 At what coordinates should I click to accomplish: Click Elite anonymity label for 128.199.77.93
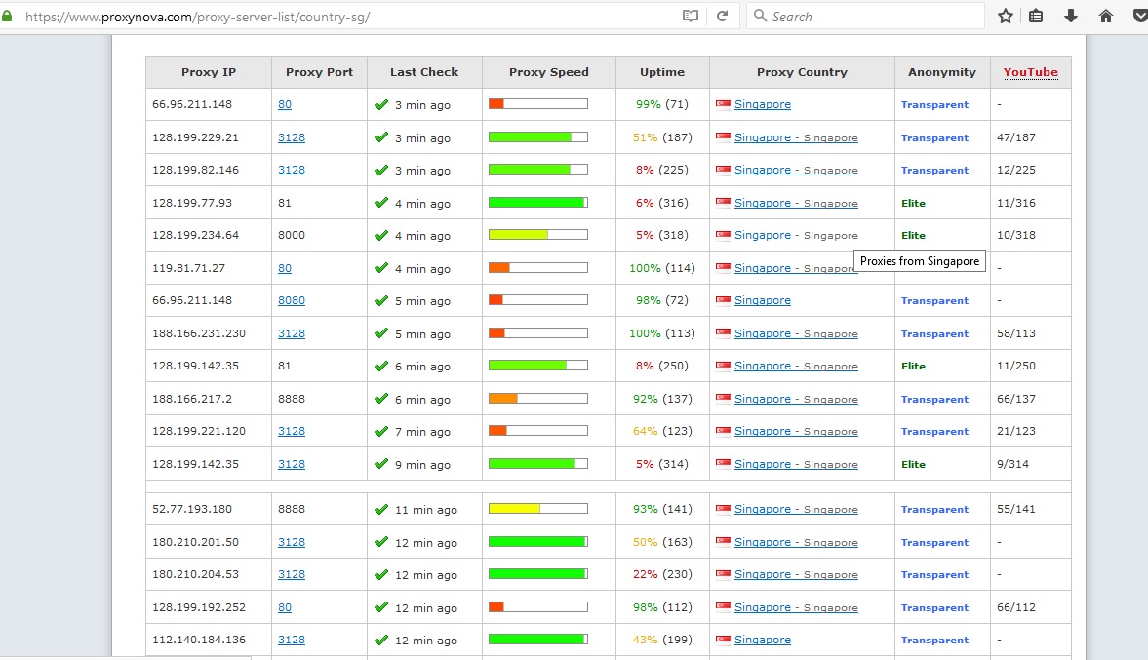click(x=913, y=203)
